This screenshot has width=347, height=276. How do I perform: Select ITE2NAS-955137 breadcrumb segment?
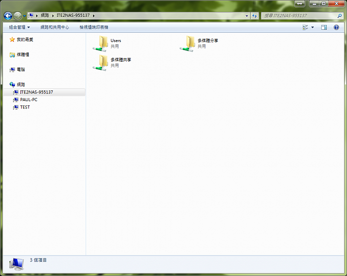[x=73, y=15]
